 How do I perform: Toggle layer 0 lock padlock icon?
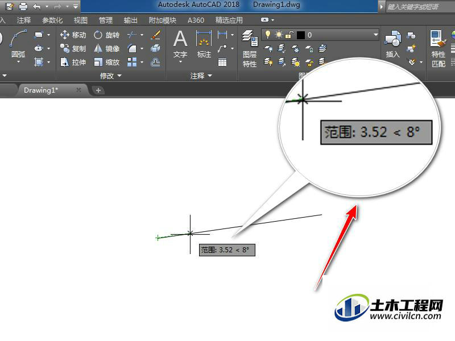click(x=288, y=35)
